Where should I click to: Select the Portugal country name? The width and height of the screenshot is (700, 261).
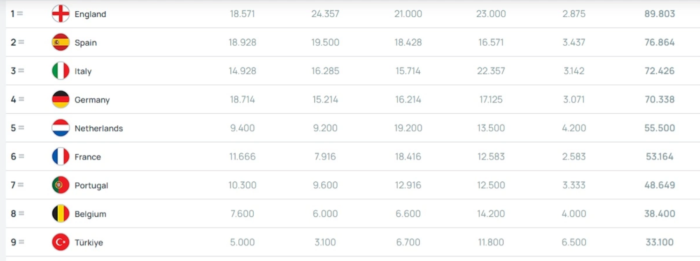tap(91, 185)
